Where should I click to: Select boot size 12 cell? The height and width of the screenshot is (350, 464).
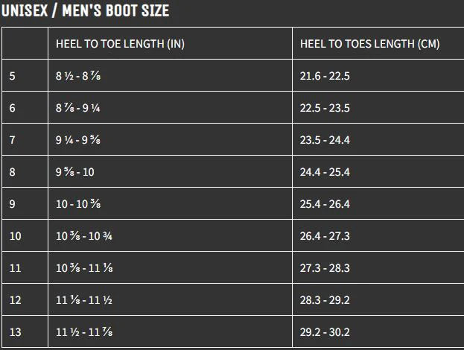16,300
